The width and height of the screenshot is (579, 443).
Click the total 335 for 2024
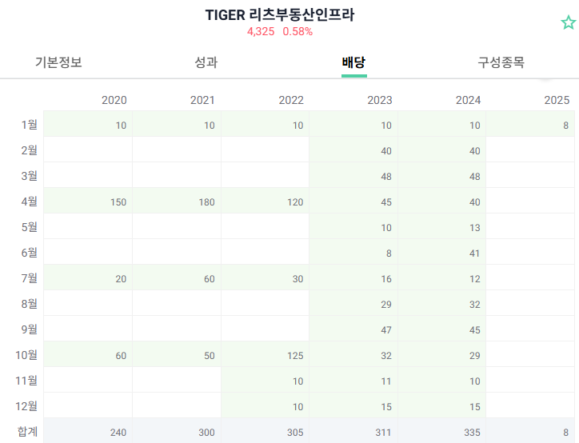click(x=442, y=431)
